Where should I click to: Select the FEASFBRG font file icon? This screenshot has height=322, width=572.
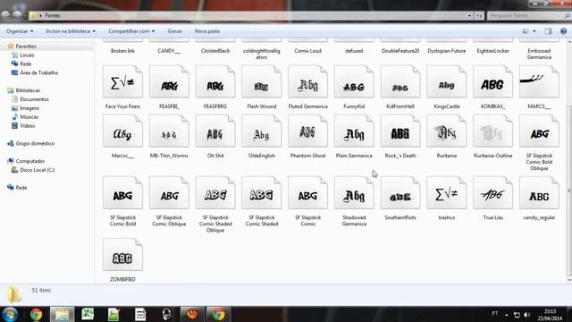215,81
